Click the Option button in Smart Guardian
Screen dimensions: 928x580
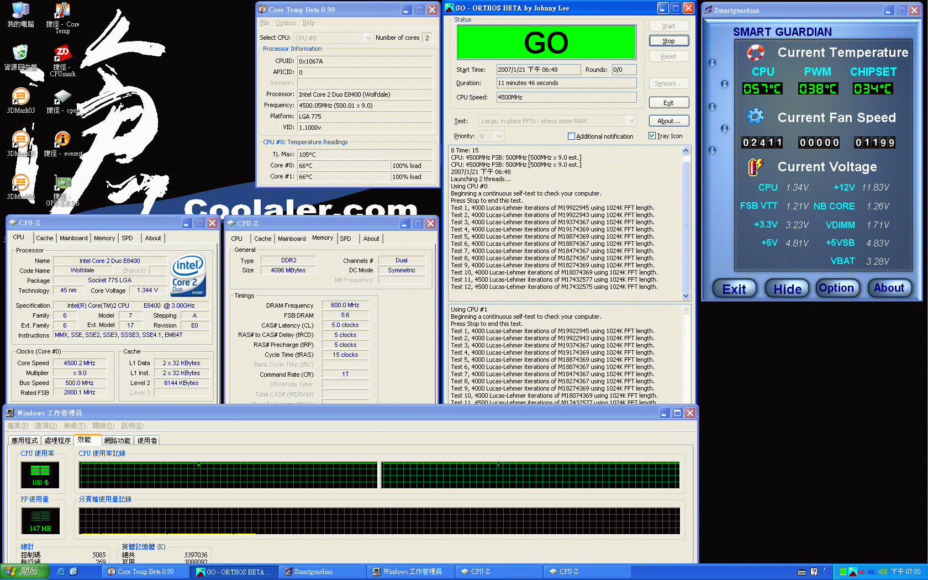click(x=836, y=288)
